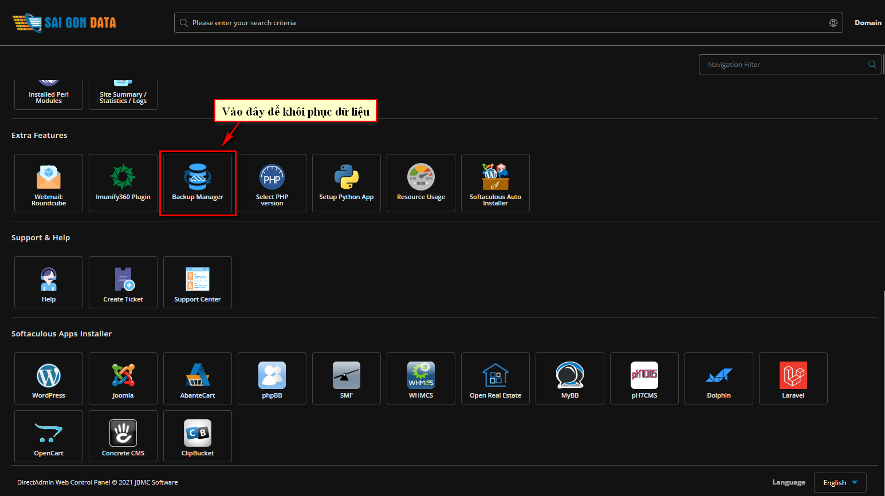Open Support Center
Screen dimensions: 885x496
coord(198,282)
